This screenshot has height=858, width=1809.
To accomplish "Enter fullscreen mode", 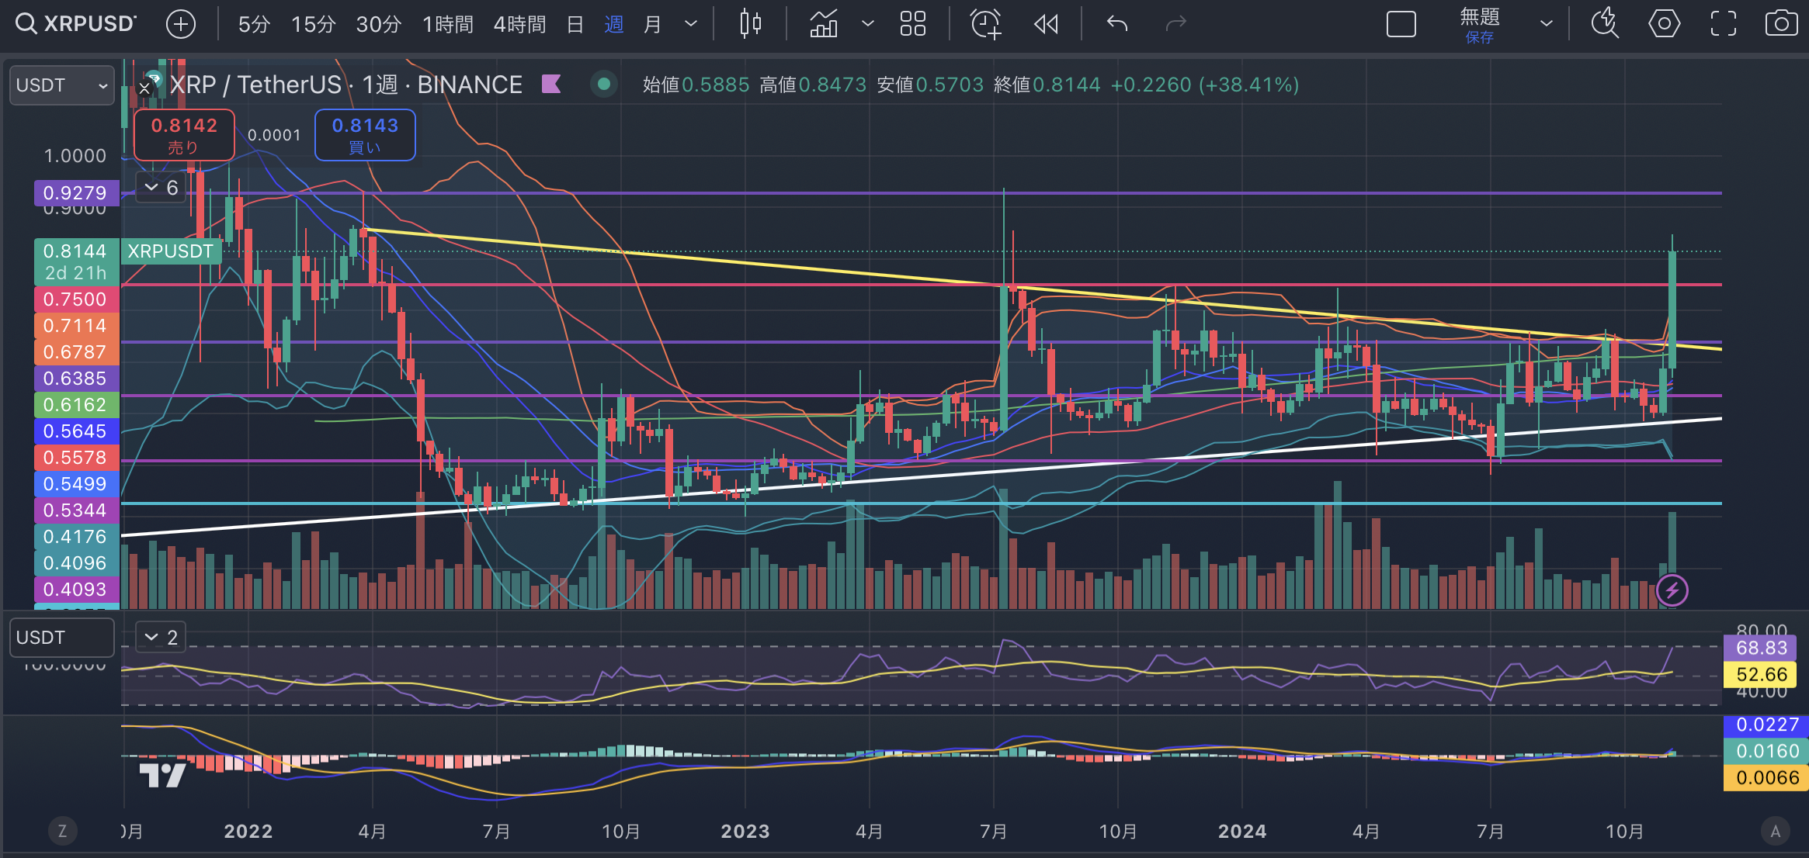I will 1724,24.
